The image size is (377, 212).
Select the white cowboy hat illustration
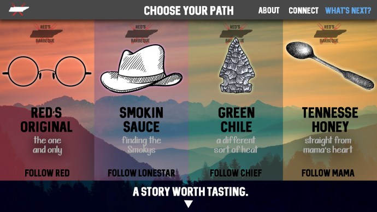(x=142, y=68)
